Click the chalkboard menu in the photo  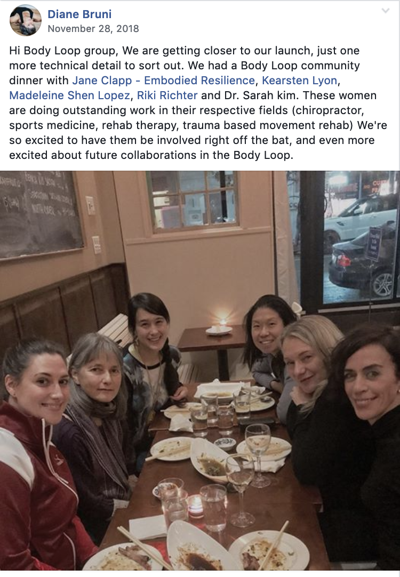tap(41, 214)
